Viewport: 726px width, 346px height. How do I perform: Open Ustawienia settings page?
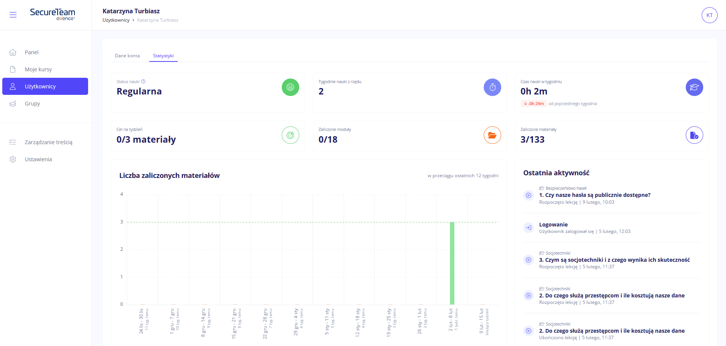pyautogui.click(x=38, y=159)
